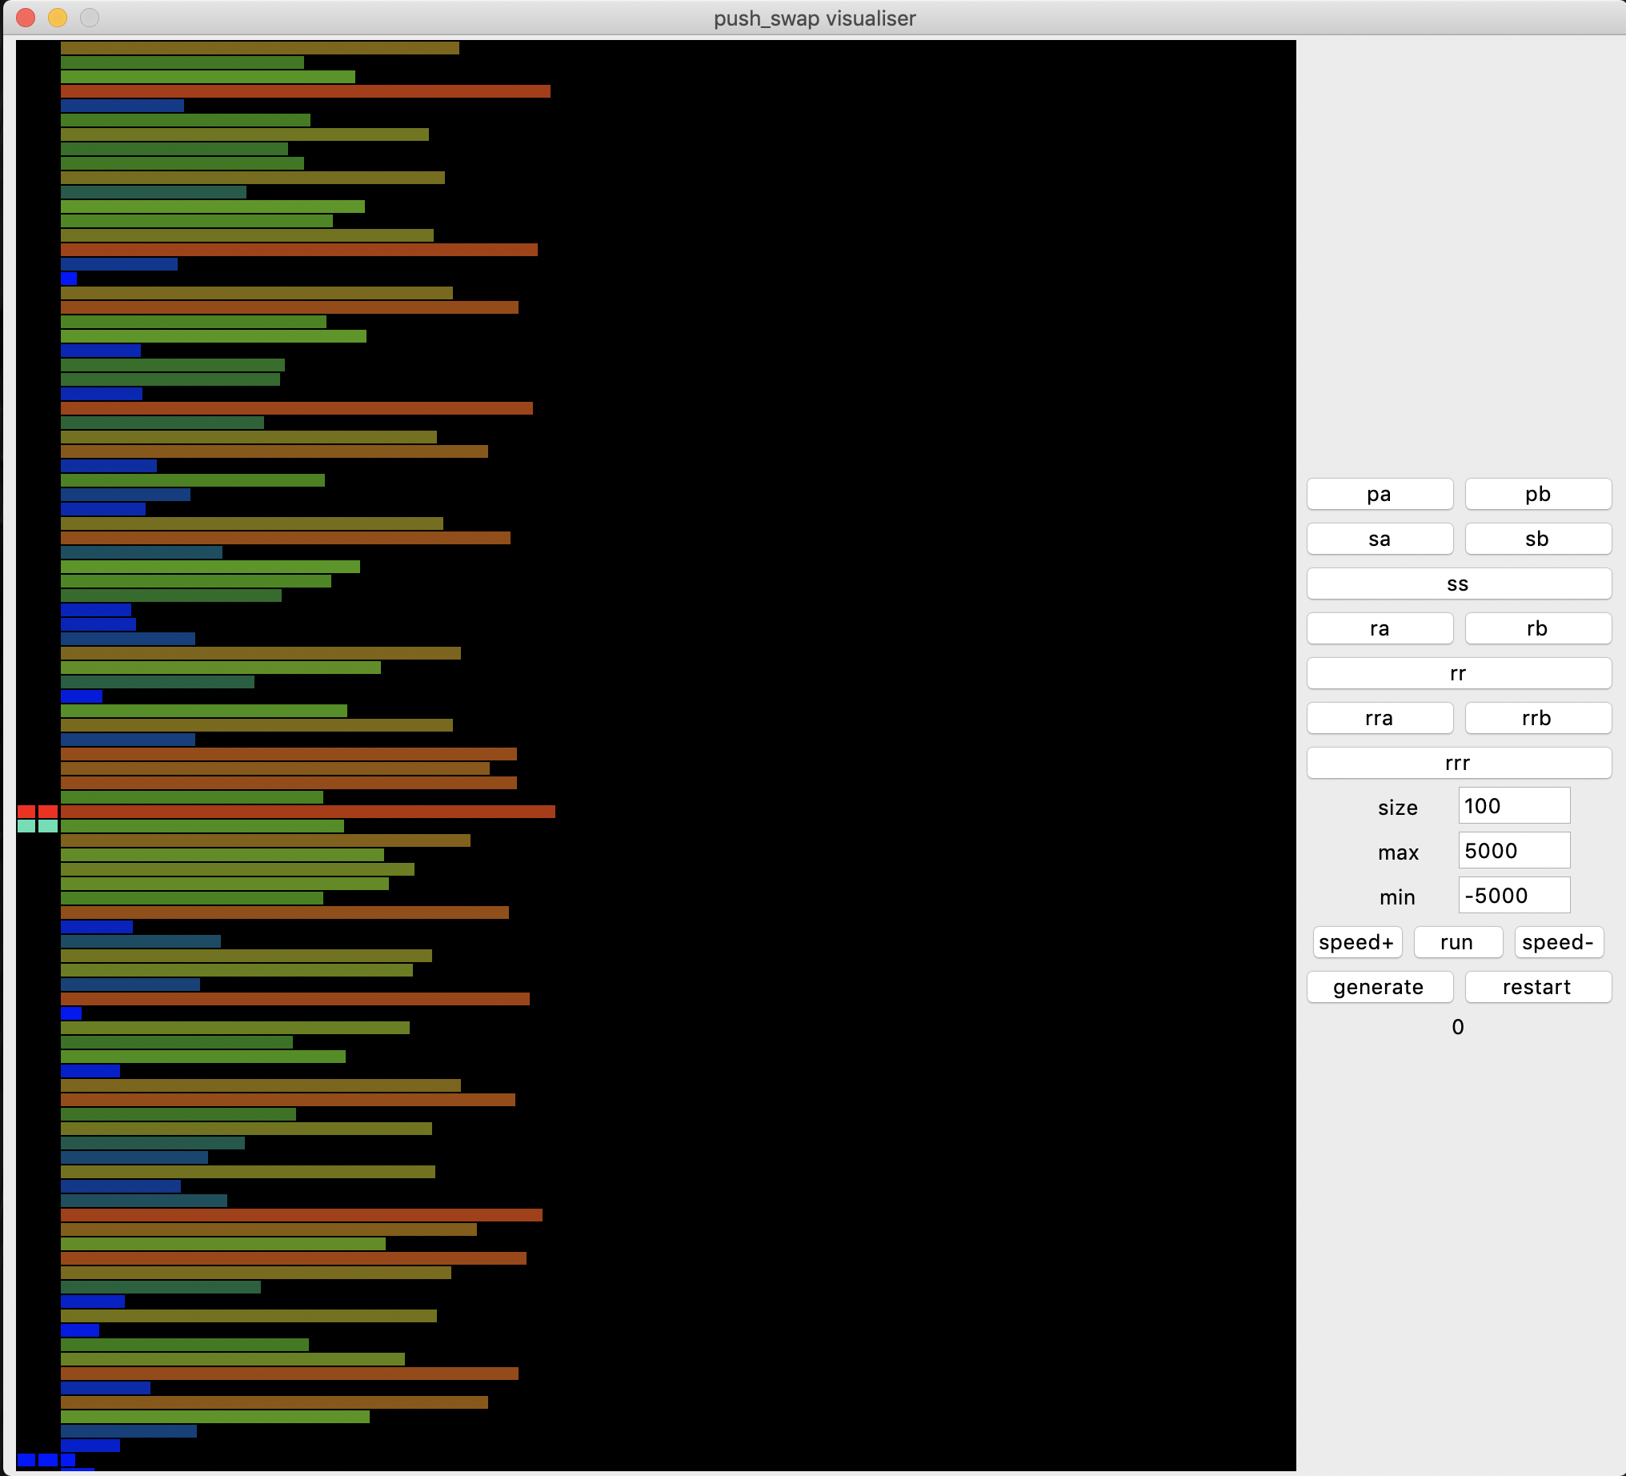This screenshot has width=1626, height=1476.
Task: Click into the max value field
Action: click(x=1513, y=851)
